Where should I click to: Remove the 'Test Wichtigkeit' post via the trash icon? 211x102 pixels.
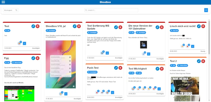click(162, 69)
